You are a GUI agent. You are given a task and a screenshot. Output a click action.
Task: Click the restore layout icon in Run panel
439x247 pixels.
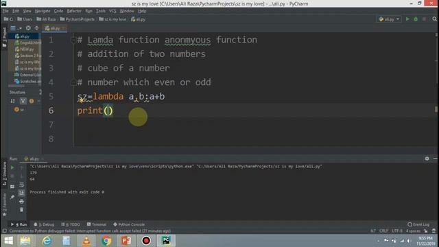(12, 186)
